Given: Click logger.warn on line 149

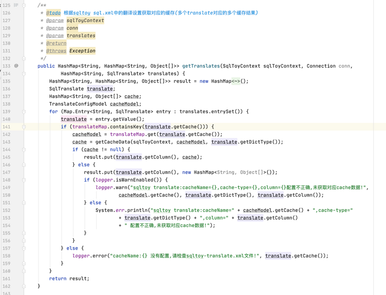Looking at the screenshot, I should click(x=111, y=188).
